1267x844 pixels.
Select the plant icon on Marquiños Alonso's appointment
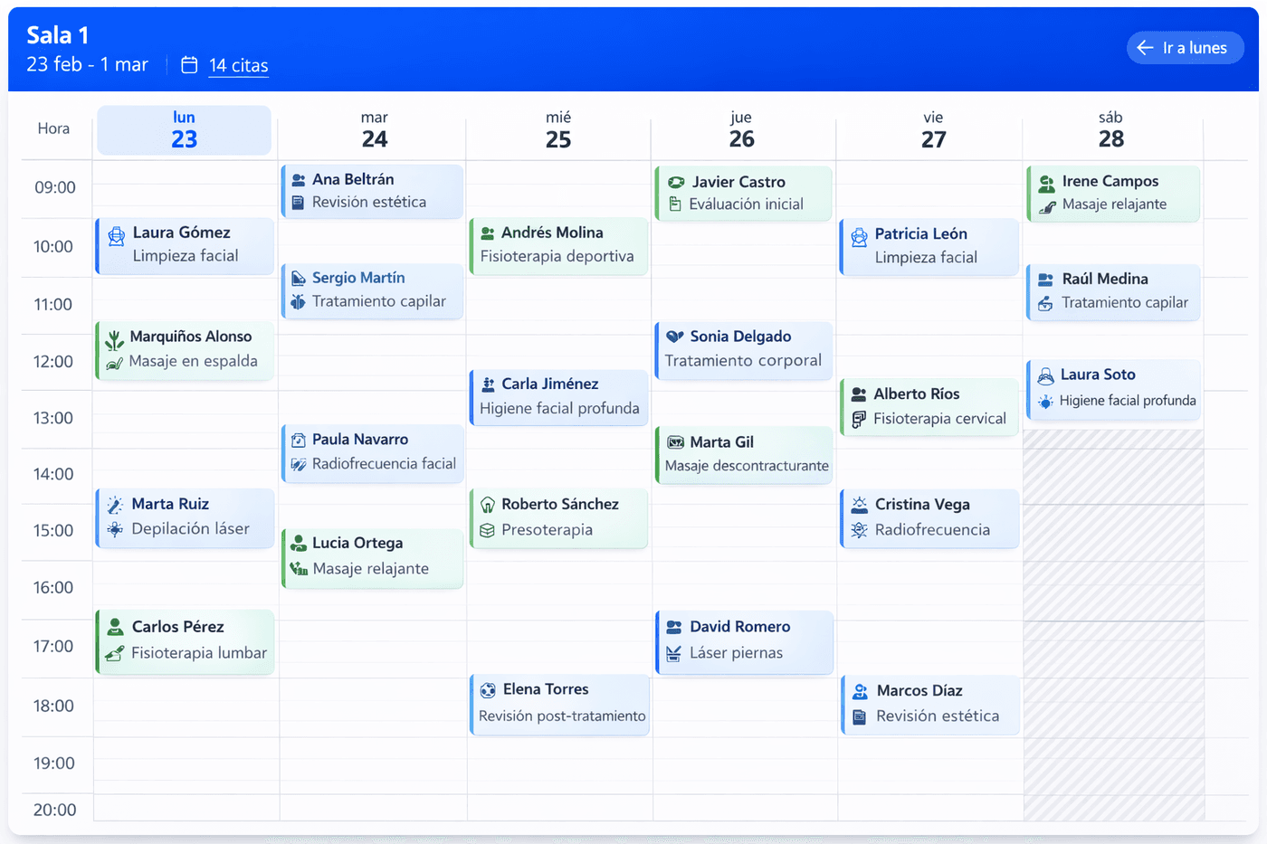point(115,337)
